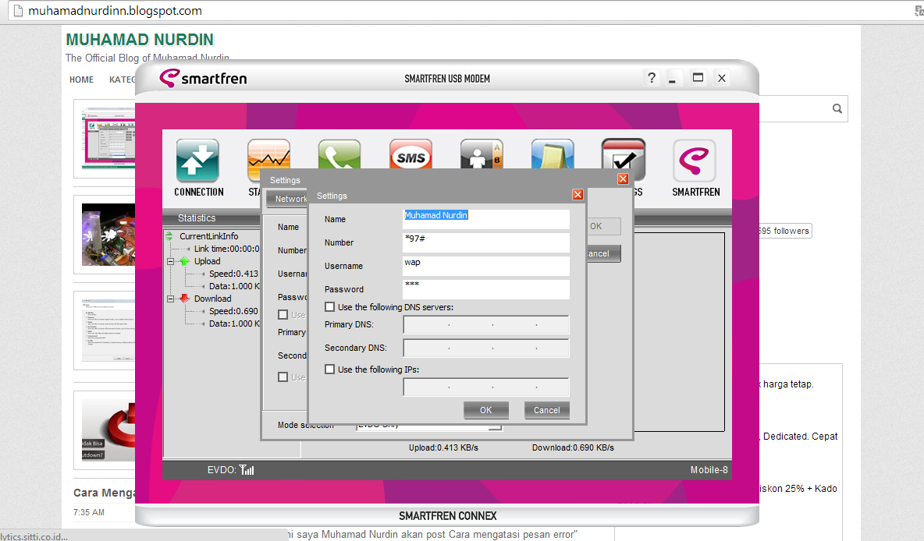Open the MUHAMAD NURDIN blog title link

click(x=140, y=40)
